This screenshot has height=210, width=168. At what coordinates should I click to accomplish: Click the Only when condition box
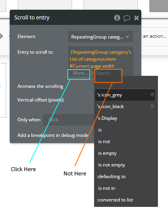tap(69, 120)
